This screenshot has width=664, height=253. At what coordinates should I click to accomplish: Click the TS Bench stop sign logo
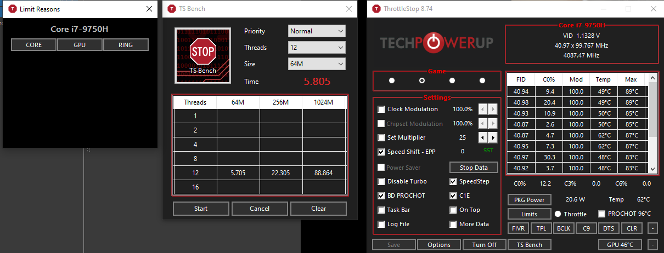202,55
